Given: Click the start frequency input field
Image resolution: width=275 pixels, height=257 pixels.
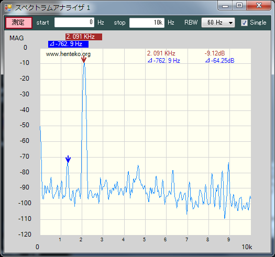Looking at the screenshot, I should click(x=74, y=23).
